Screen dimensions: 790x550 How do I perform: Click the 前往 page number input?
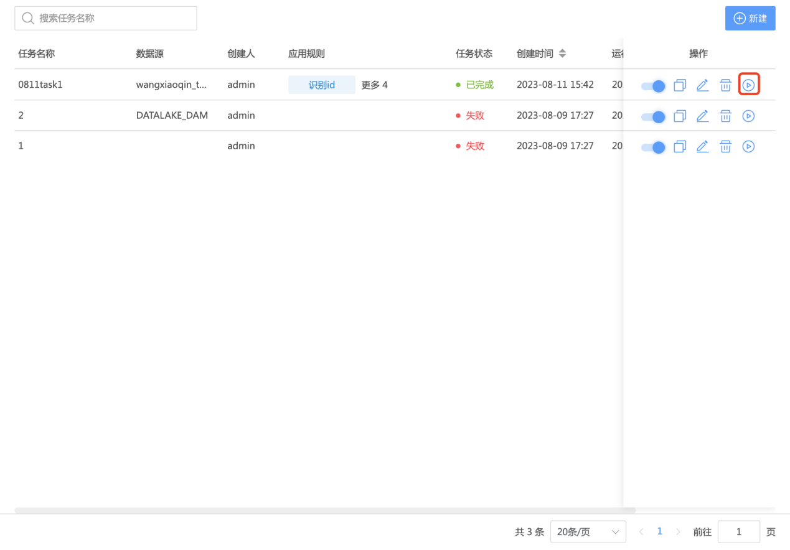click(739, 532)
